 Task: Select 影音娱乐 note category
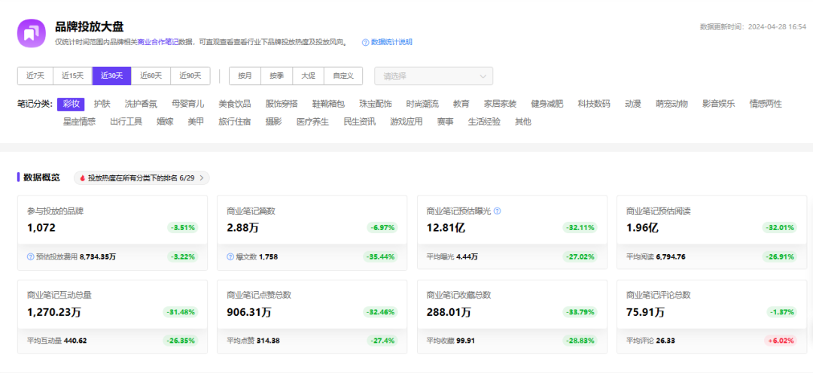(719, 104)
